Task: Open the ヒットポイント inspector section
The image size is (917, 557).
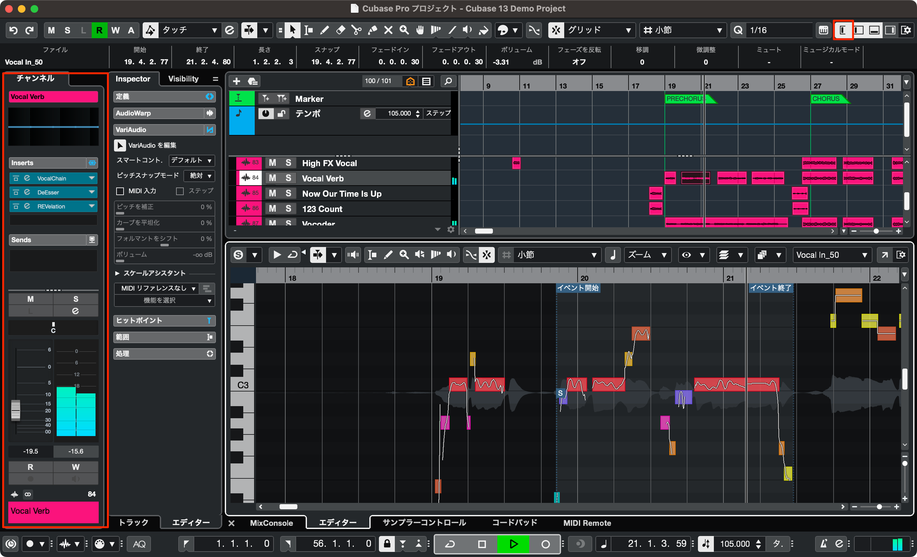Action: tap(164, 321)
